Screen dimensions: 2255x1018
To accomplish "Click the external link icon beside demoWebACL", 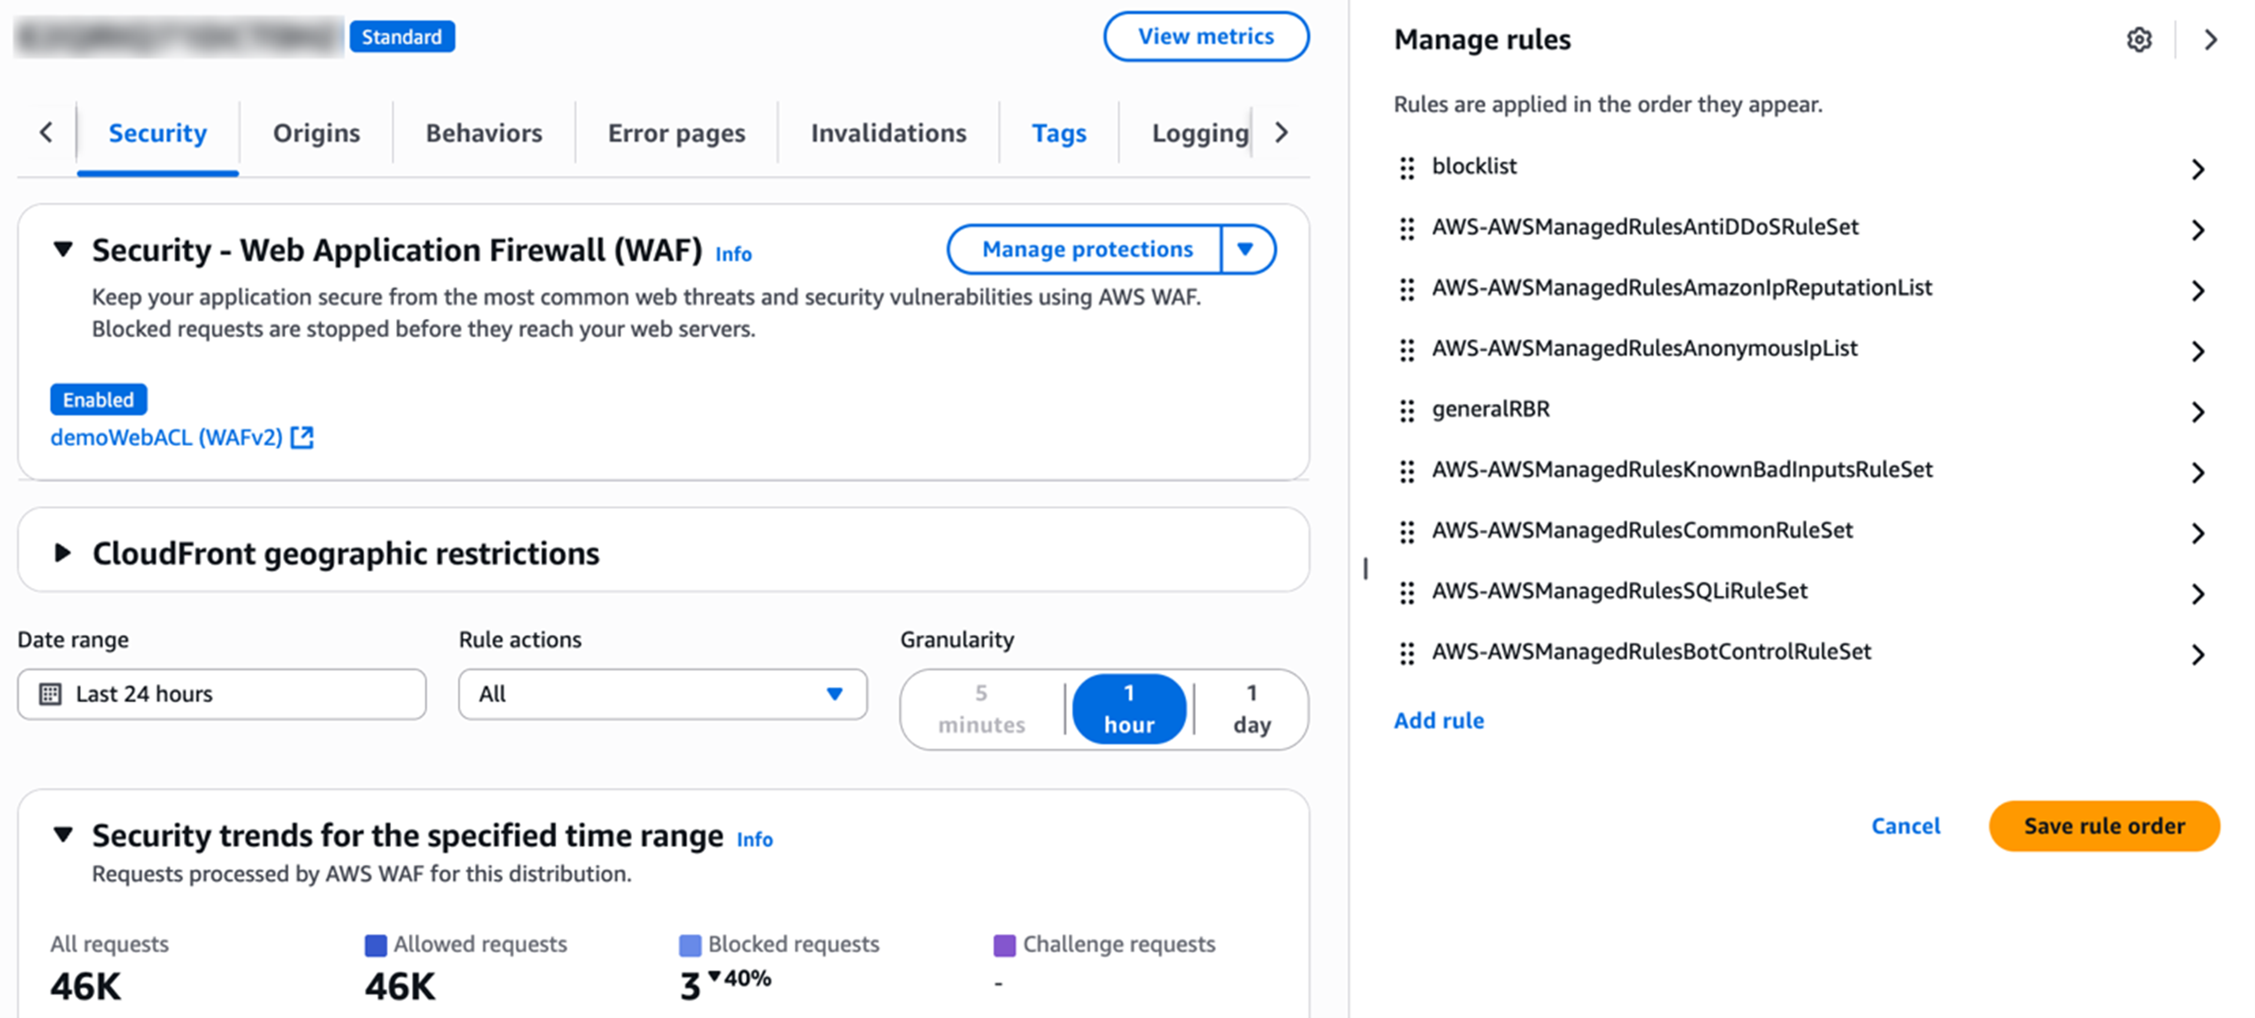I will [x=302, y=438].
